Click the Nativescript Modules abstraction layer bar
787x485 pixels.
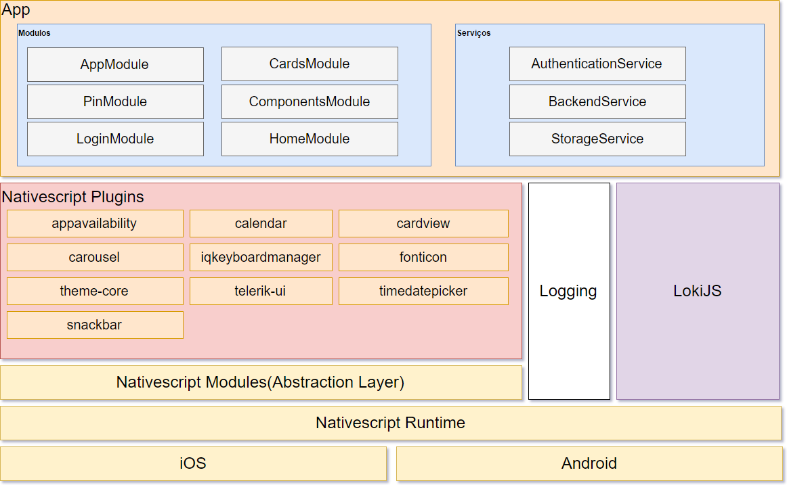tap(261, 383)
